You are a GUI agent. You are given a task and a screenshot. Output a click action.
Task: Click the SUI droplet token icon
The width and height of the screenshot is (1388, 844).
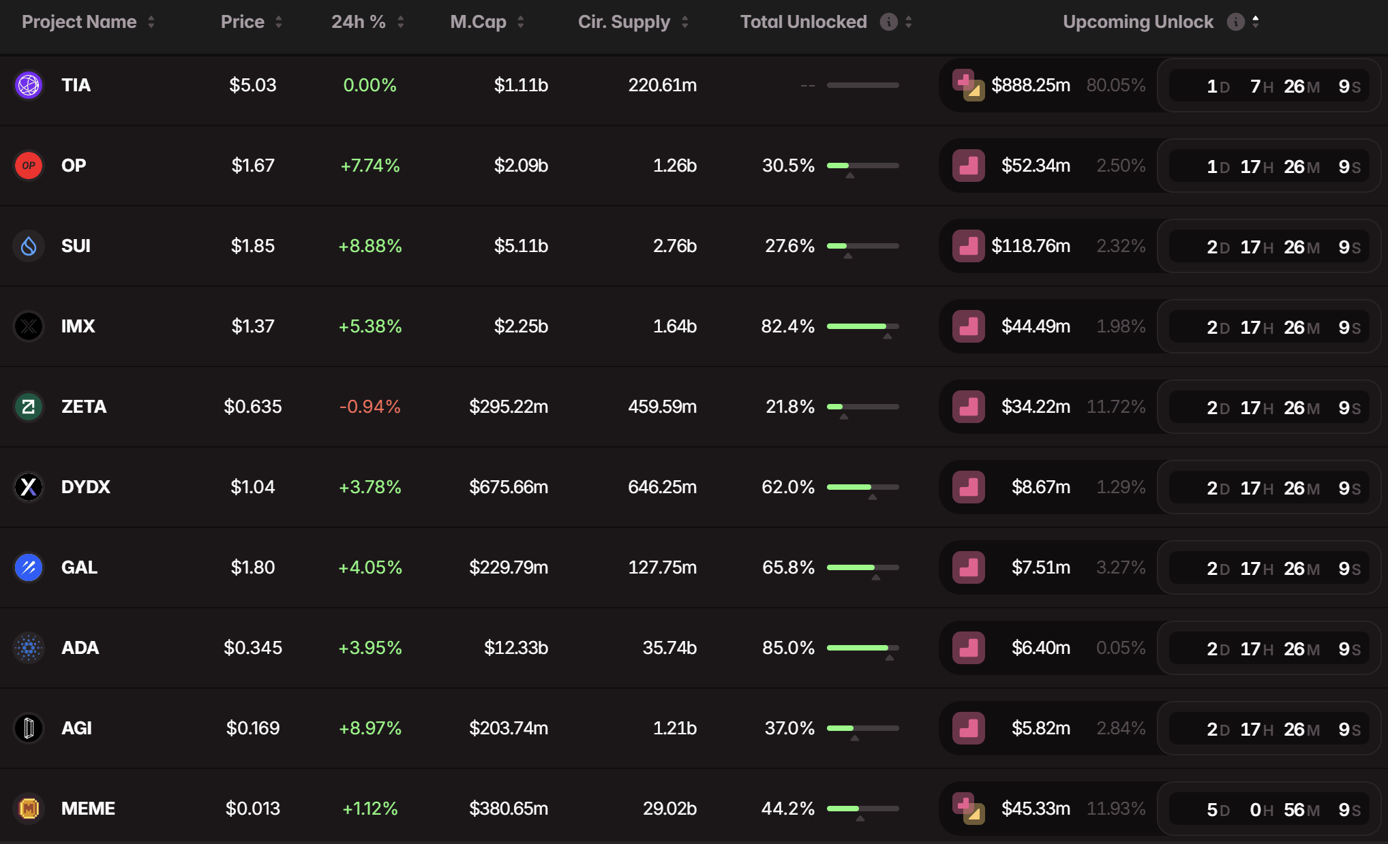tap(29, 246)
